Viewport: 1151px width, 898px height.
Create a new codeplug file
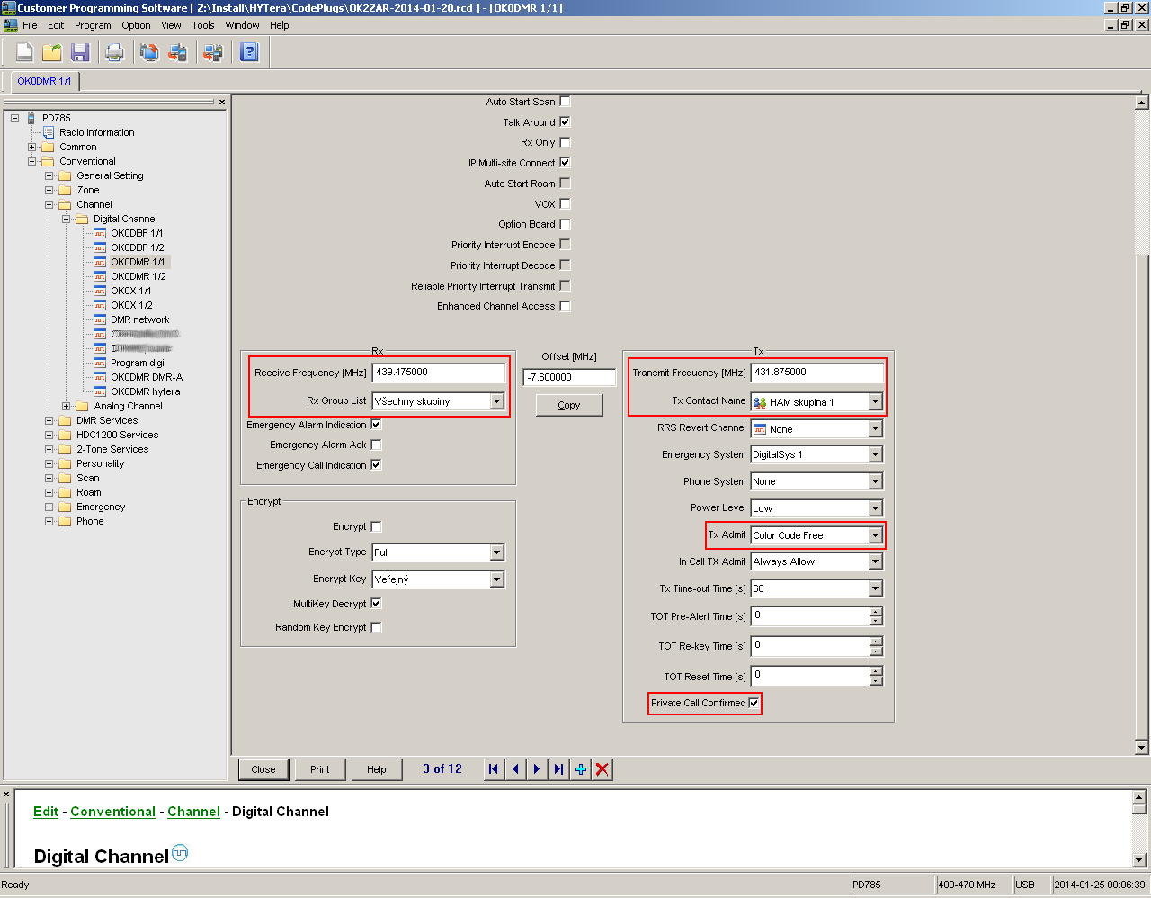point(24,52)
